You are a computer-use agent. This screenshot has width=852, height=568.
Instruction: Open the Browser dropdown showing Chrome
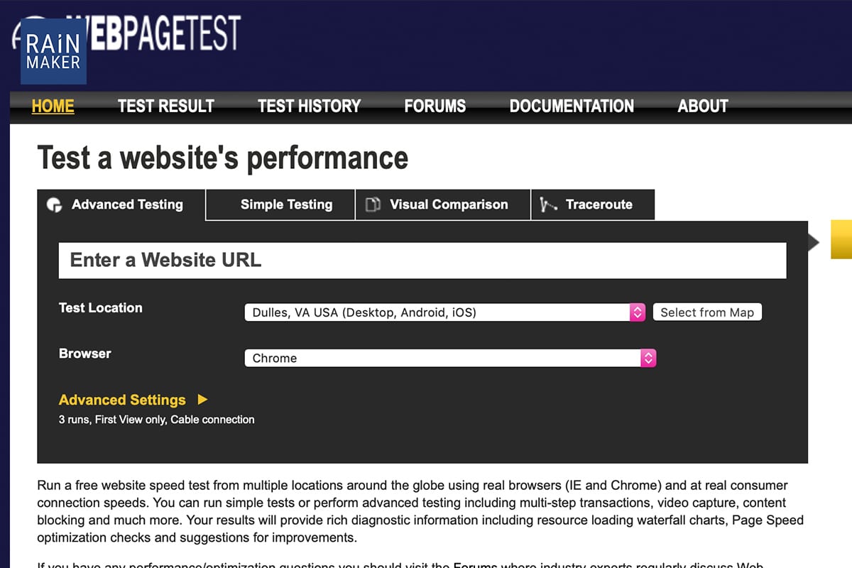pos(449,358)
